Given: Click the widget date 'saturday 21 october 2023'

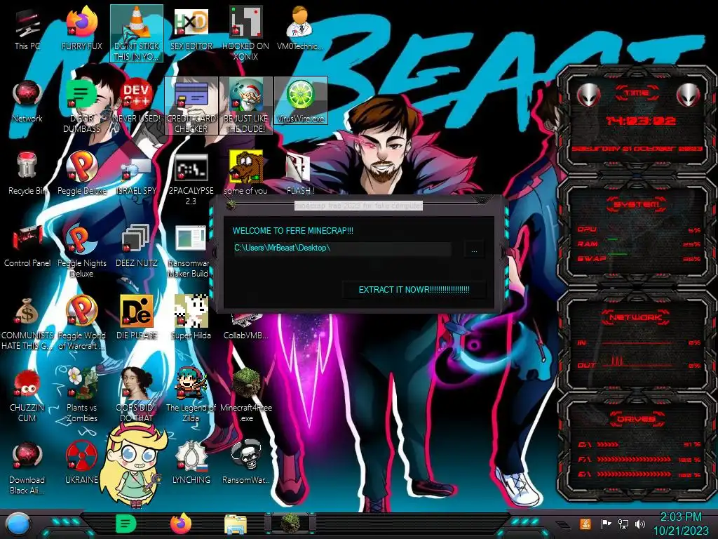Looking at the screenshot, I should coord(637,149).
